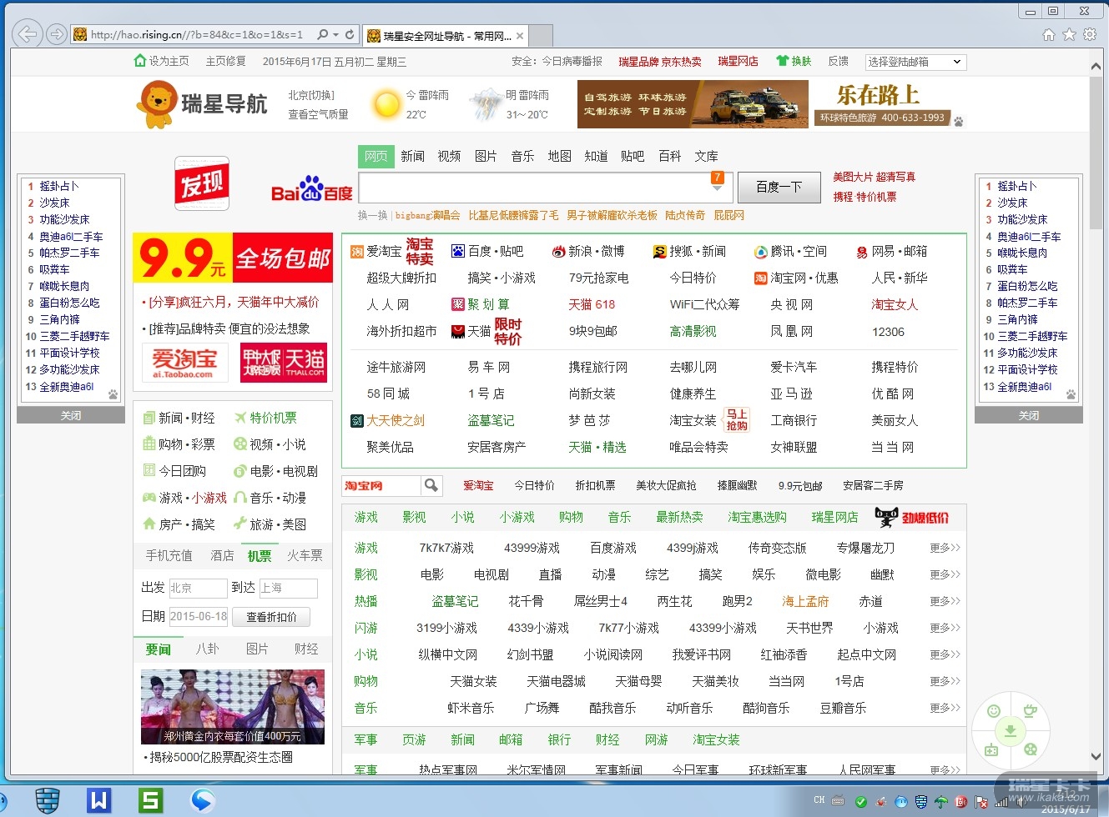Click the Taobao search magnifier icon
Image resolution: width=1109 pixels, height=817 pixels.
click(431, 485)
